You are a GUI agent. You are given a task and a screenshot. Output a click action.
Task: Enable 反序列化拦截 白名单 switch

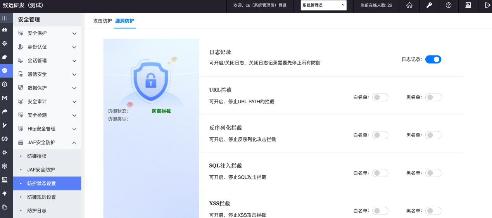point(380,135)
